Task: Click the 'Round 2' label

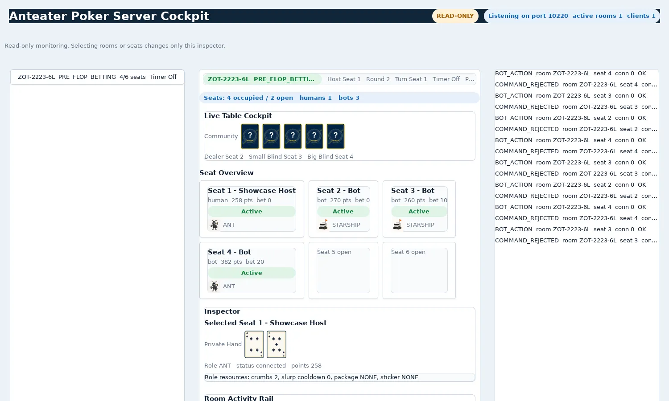Action: pyautogui.click(x=378, y=79)
